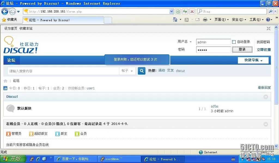Open the 快捷导航 dropdown
This screenshot has width=279, height=163.
253,60
